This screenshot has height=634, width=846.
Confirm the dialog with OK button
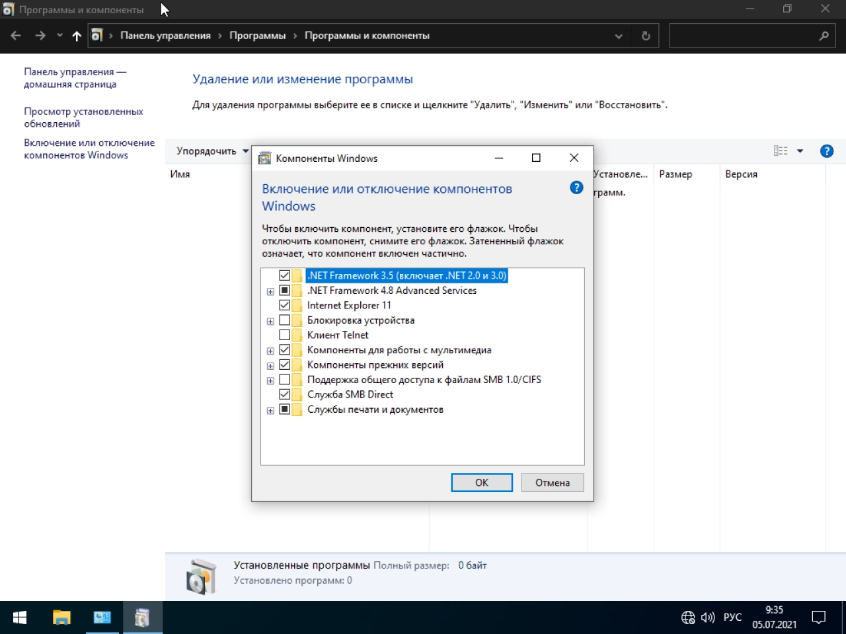click(x=482, y=483)
